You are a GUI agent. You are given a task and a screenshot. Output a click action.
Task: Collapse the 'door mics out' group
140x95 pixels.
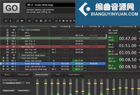tap(20, 47)
